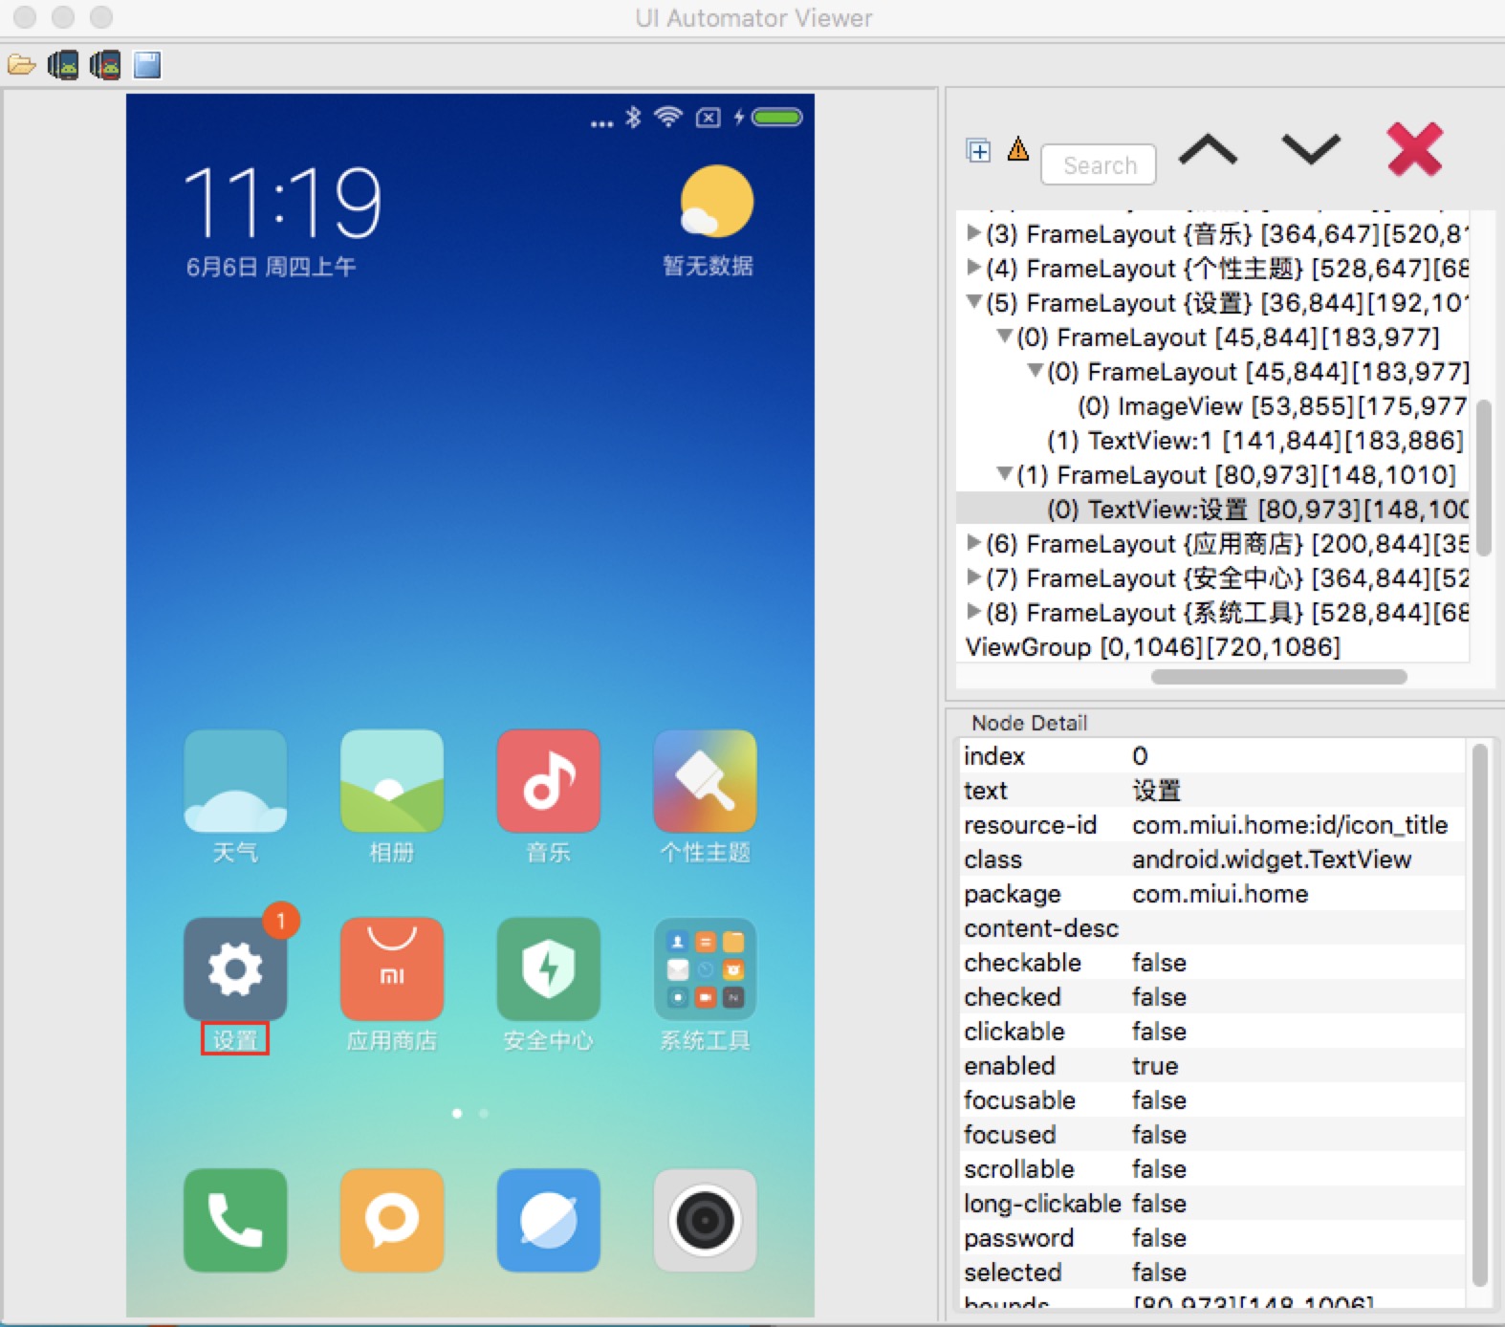
Task: Click the text value 设置 in Node Detail
Action: (1157, 791)
